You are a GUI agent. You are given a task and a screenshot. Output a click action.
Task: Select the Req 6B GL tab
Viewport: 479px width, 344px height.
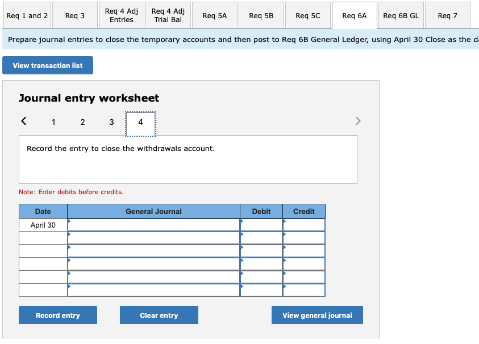[401, 16]
